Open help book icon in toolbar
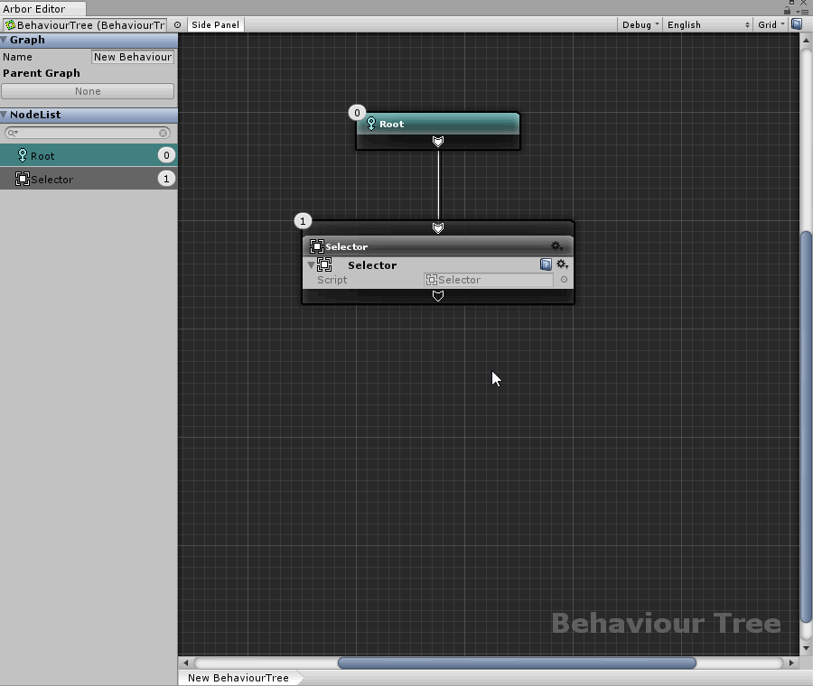 (x=797, y=24)
